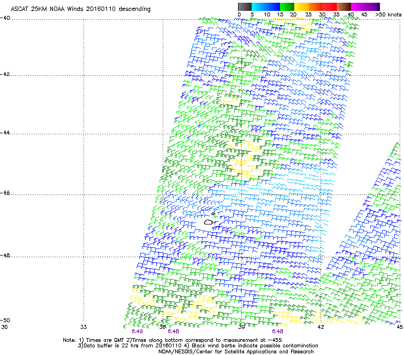Image resolution: width=404 pixels, height=355 pixels.
Task: Click the '-48' latitude axis label
Action: tap(5, 255)
